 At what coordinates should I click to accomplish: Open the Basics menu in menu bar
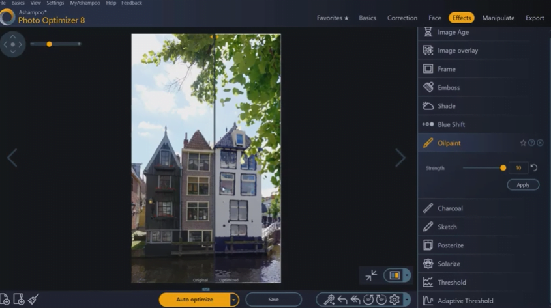[x=18, y=3]
